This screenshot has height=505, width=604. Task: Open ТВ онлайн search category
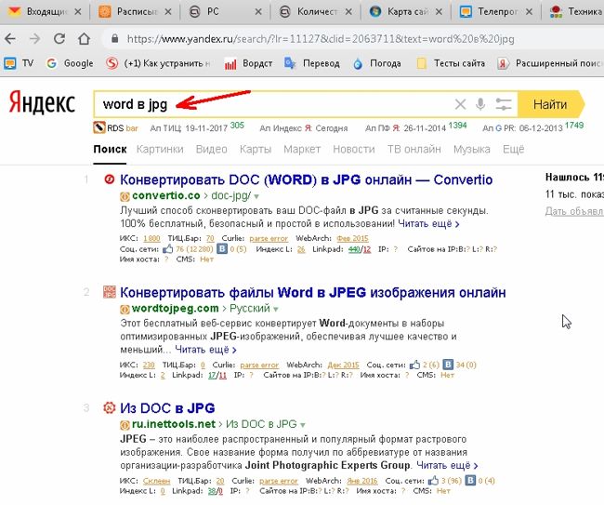[x=414, y=149]
